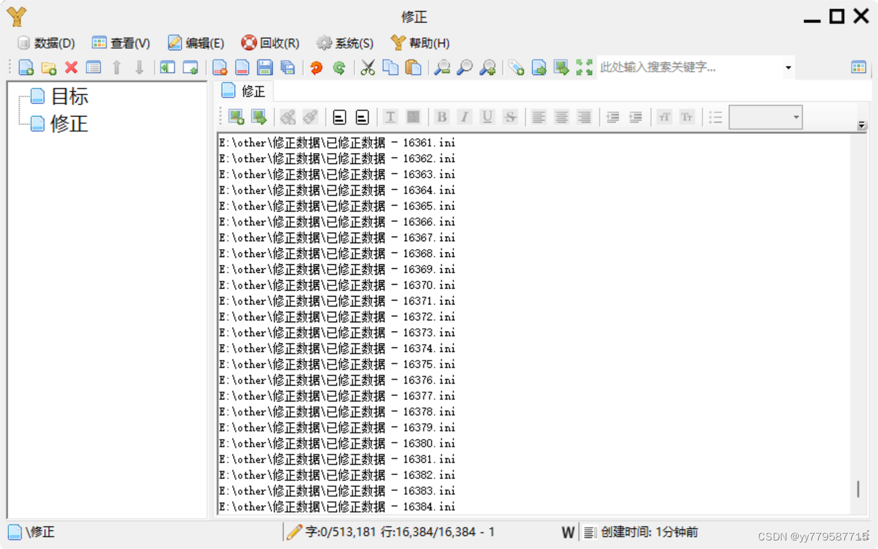This screenshot has width=878, height=549.
Task: Click the green fullscreen expand arrows icon
Action: (584, 67)
